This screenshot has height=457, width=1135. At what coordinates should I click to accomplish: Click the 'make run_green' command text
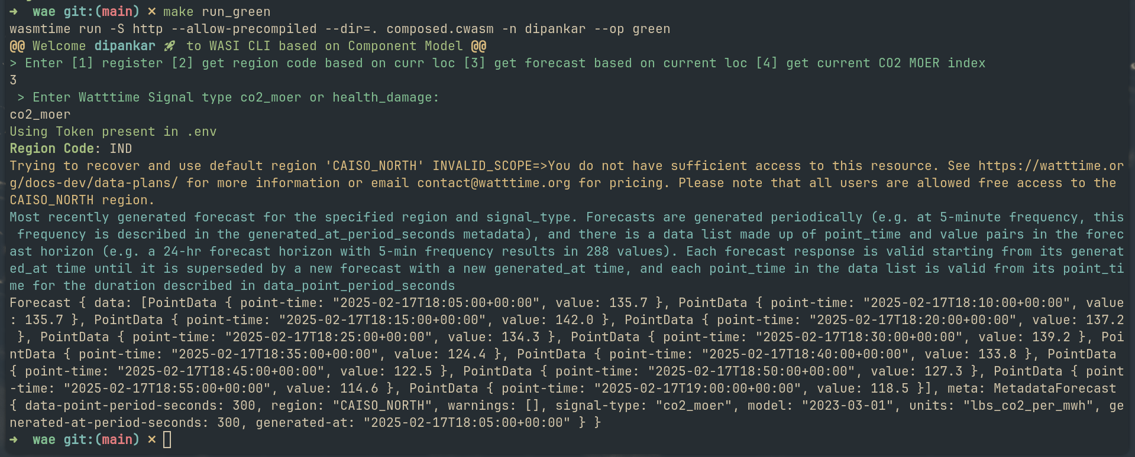click(217, 12)
